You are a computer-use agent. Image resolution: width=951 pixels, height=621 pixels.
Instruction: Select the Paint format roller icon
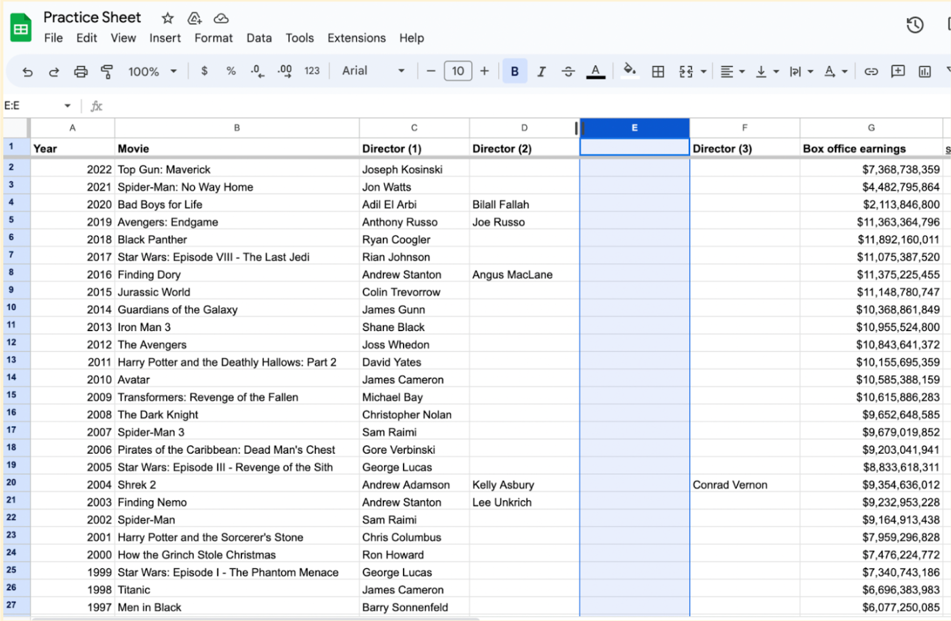pos(107,71)
